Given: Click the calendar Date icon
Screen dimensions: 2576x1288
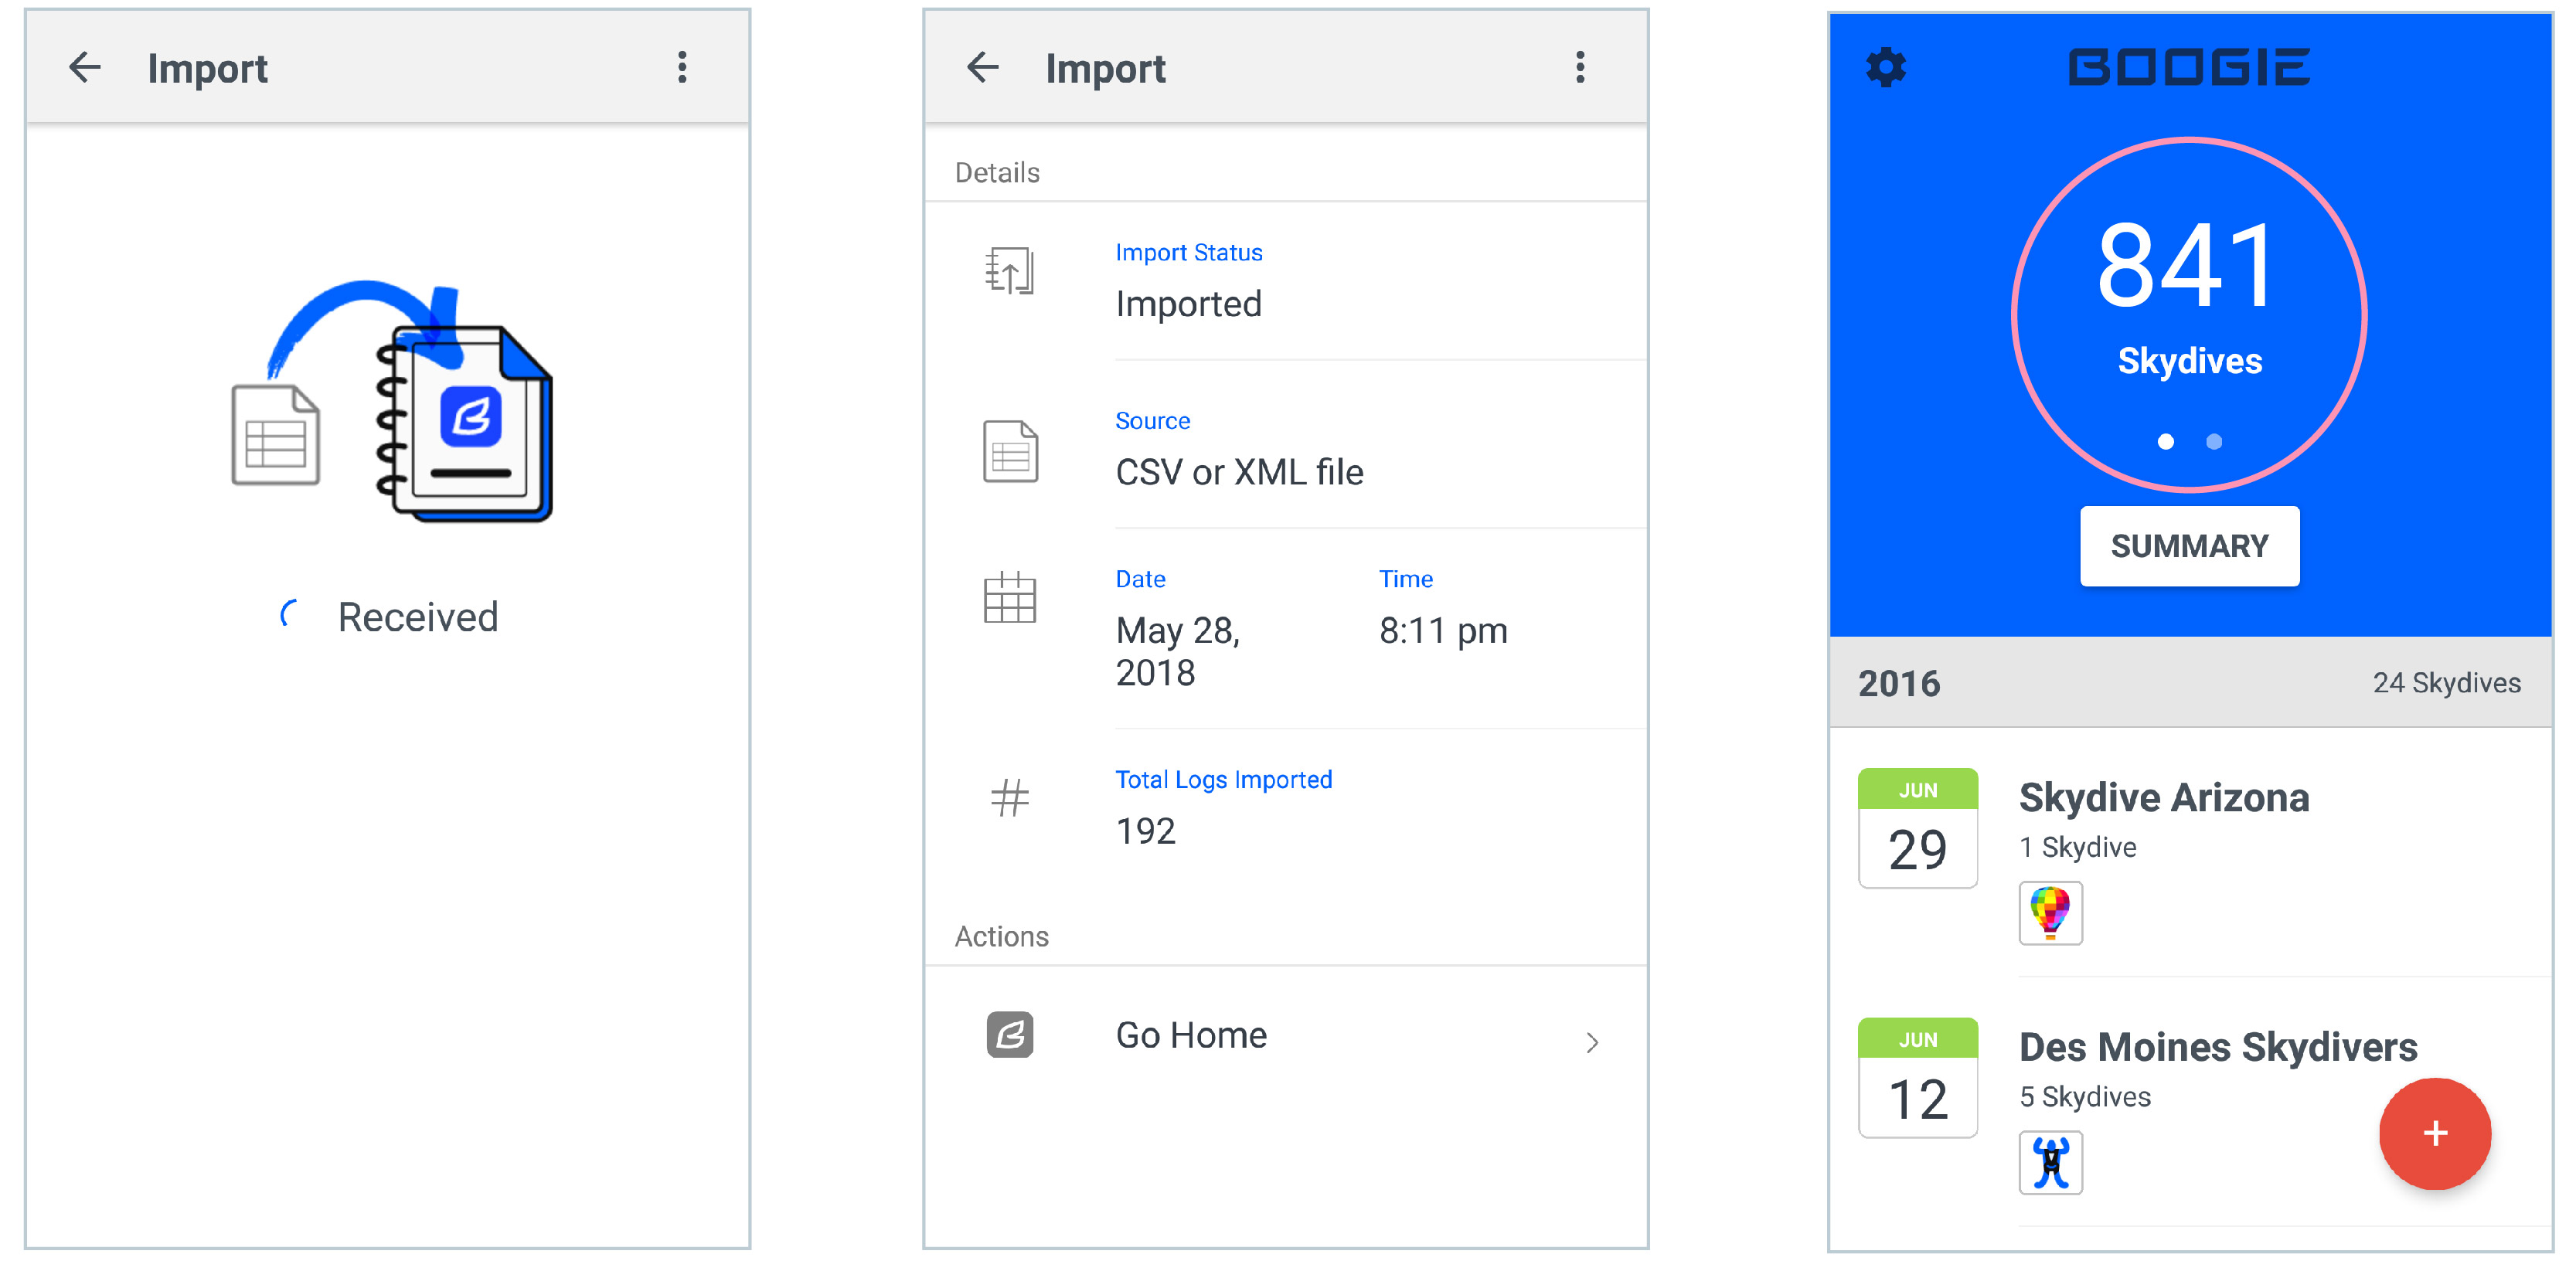Looking at the screenshot, I should point(1010,598).
